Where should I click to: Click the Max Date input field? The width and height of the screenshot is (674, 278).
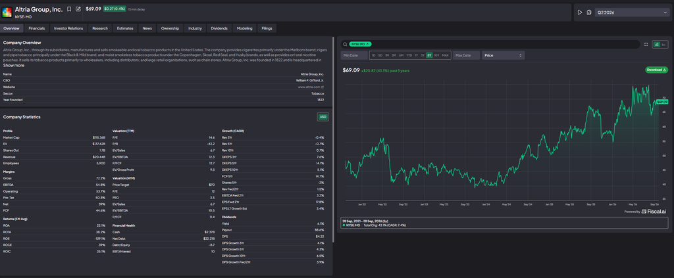pos(466,55)
